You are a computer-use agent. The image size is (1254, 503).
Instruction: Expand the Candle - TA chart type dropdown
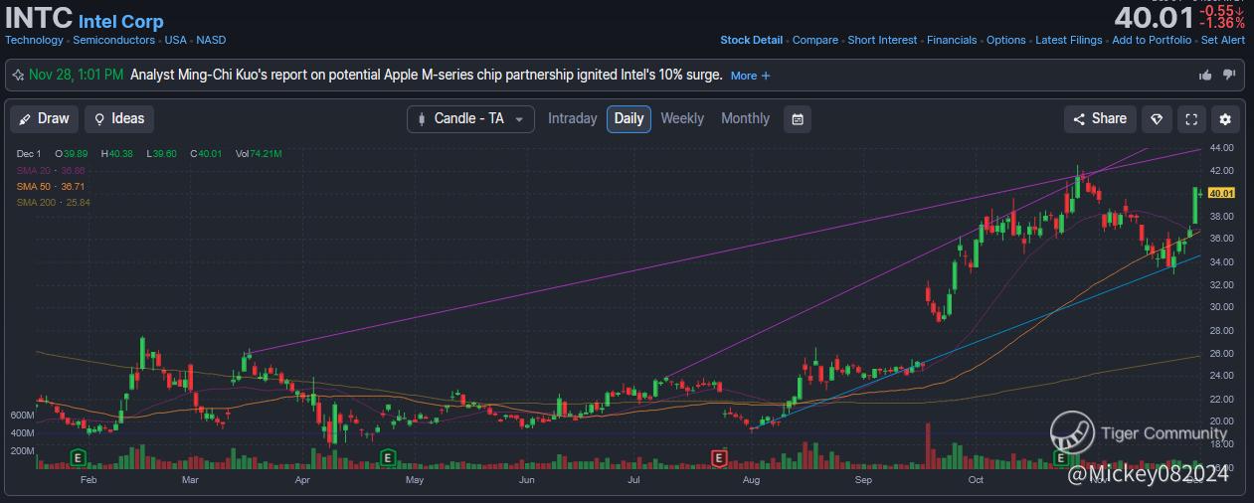tap(470, 119)
